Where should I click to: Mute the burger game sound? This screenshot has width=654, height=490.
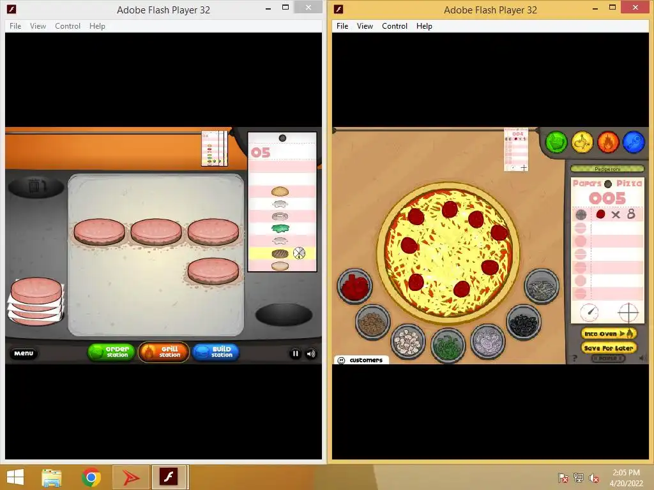(311, 353)
